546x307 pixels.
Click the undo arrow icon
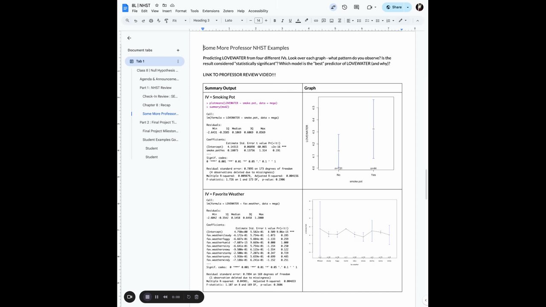click(136, 20)
